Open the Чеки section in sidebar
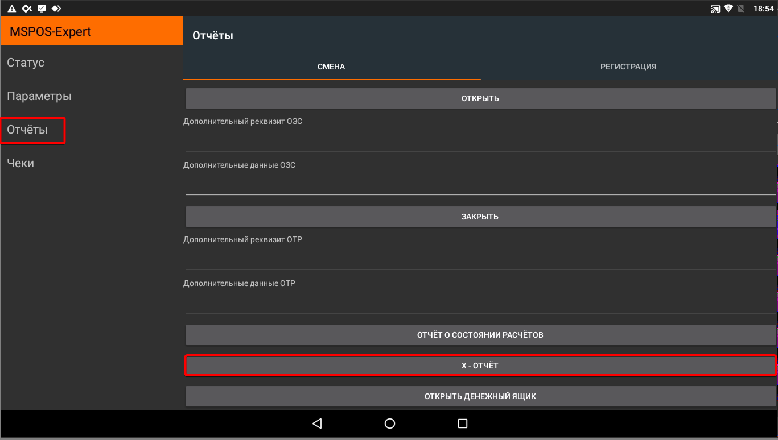This screenshot has height=440, width=778. tap(20, 163)
